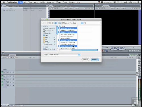Toggle A2 track audibility in timeline
This screenshot has height=107, width=142.
[x=2, y=79]
